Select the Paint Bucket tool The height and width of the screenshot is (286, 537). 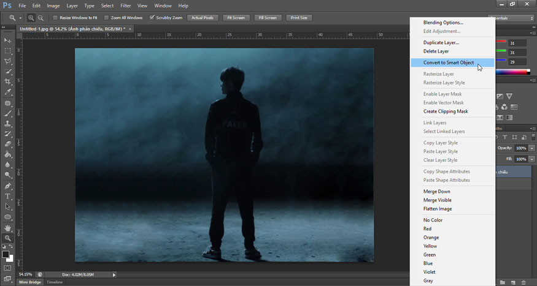click(7, 154)
